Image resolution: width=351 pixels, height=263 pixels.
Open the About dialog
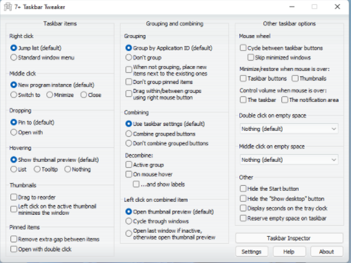click(x=326, y=252)
